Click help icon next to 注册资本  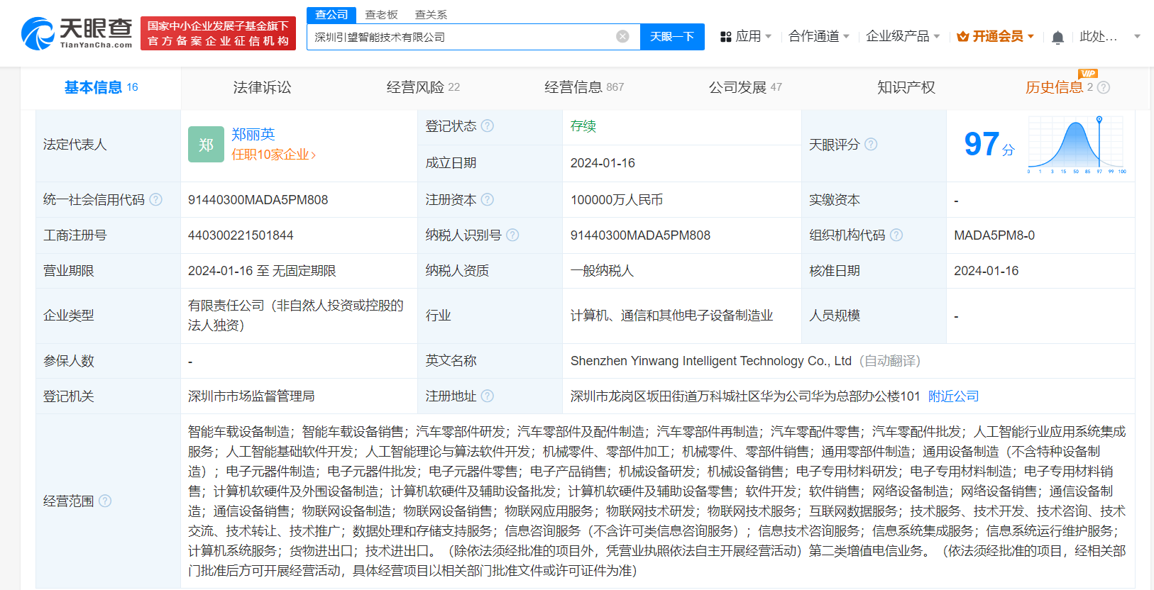tap(488, 200)
